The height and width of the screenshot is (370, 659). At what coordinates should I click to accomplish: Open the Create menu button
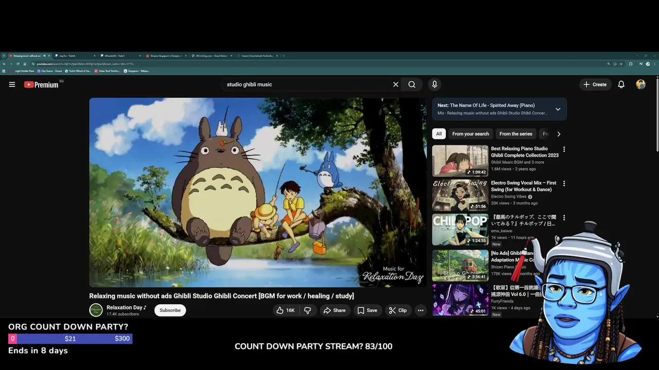click(x=595, y=84)
